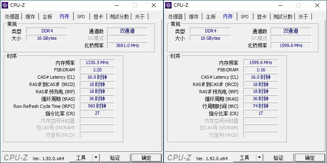Click 16.0 时钟 CL value in right window
The image size is (327, 163).
coord(261,77)
